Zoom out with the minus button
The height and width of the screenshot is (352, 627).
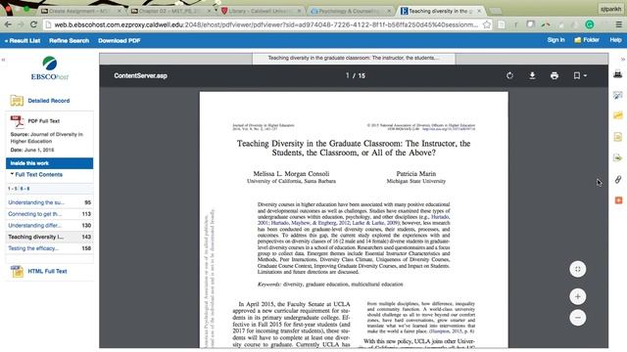click(x=578, y=318)
